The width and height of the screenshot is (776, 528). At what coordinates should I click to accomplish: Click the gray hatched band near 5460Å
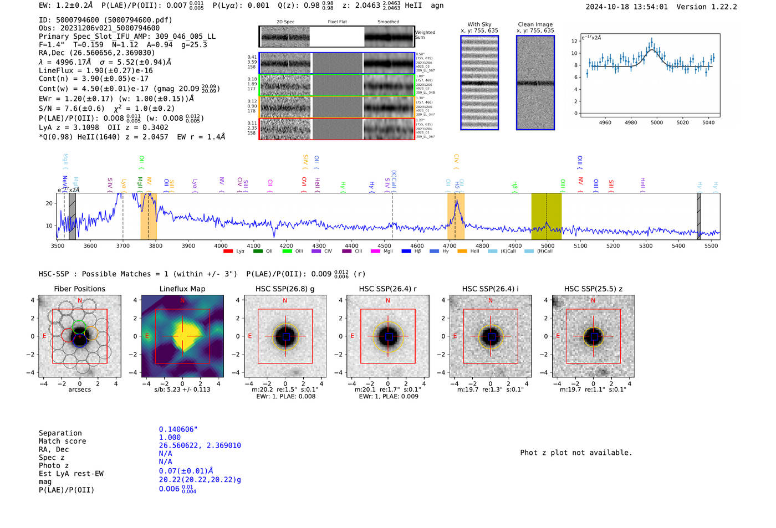[698, 217]
